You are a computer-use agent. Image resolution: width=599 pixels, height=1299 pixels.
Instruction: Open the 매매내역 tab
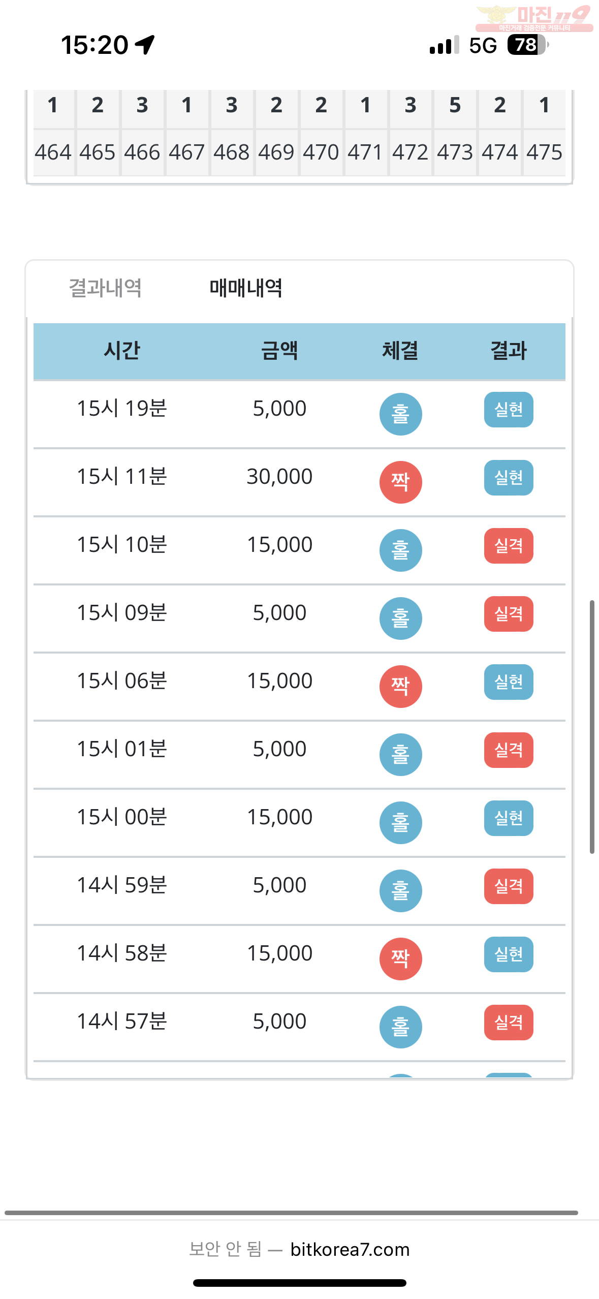point(246,288)
